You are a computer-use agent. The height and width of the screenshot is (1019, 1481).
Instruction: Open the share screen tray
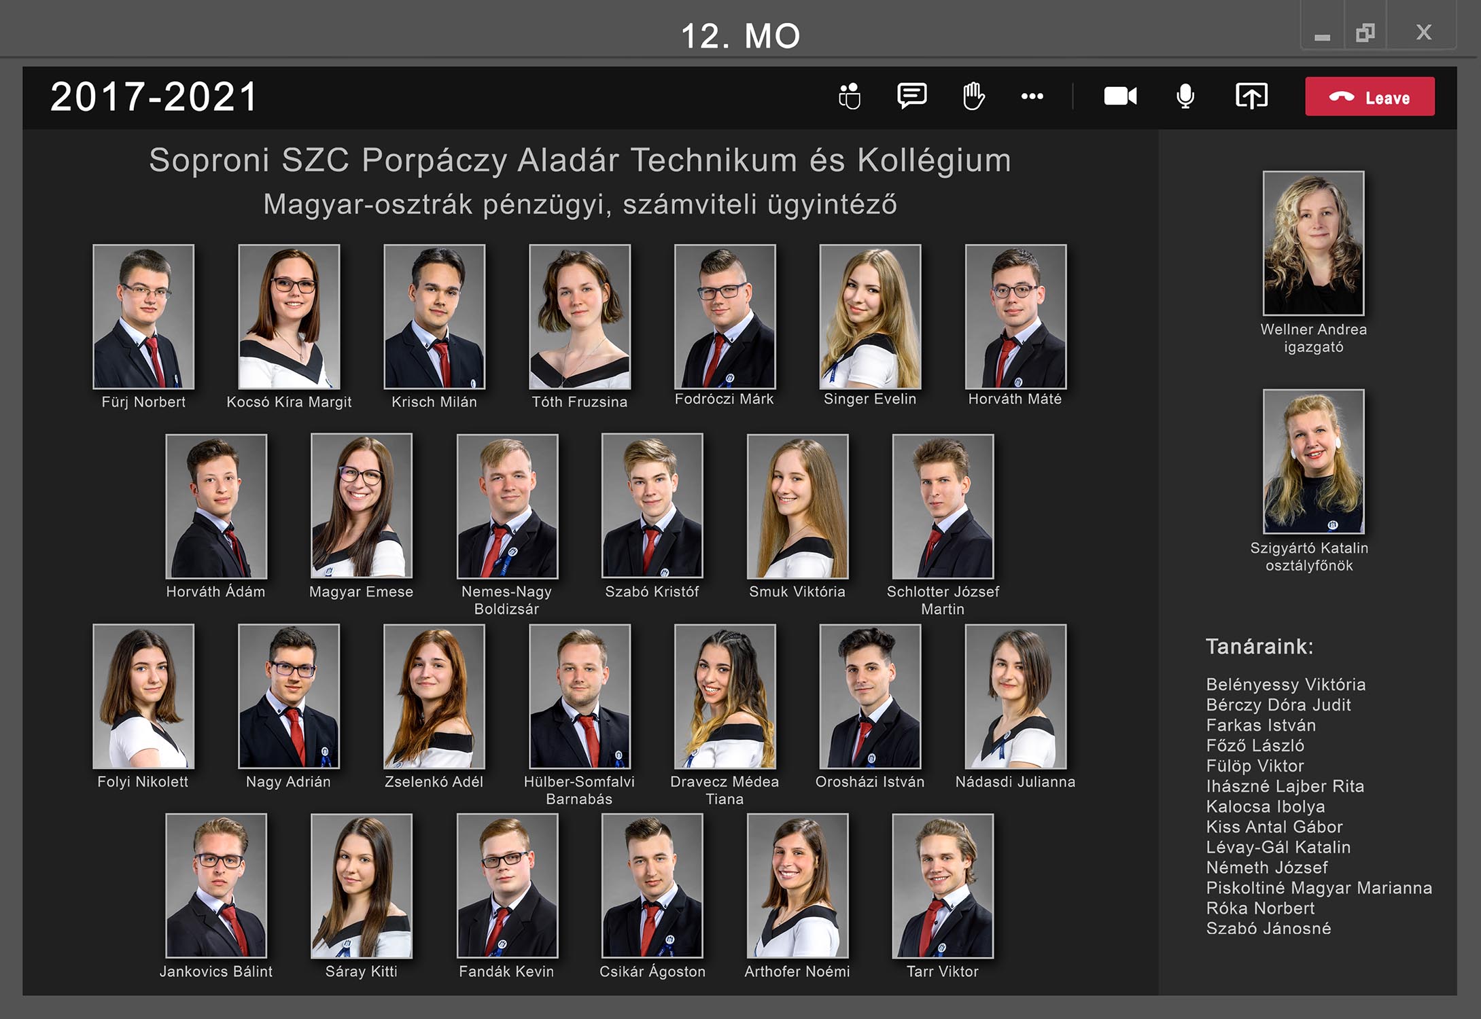[x=1251, y=96]
